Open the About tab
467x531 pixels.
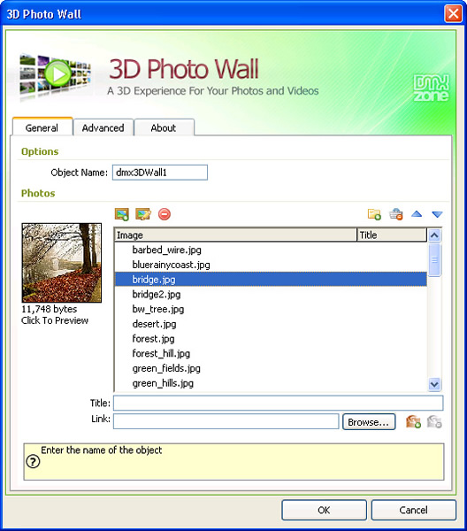pos(164,127)
